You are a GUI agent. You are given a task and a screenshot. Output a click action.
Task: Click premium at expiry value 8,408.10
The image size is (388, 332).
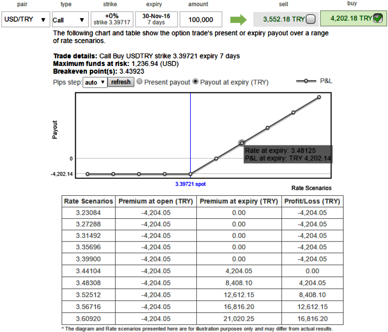[x=239, y=283]
